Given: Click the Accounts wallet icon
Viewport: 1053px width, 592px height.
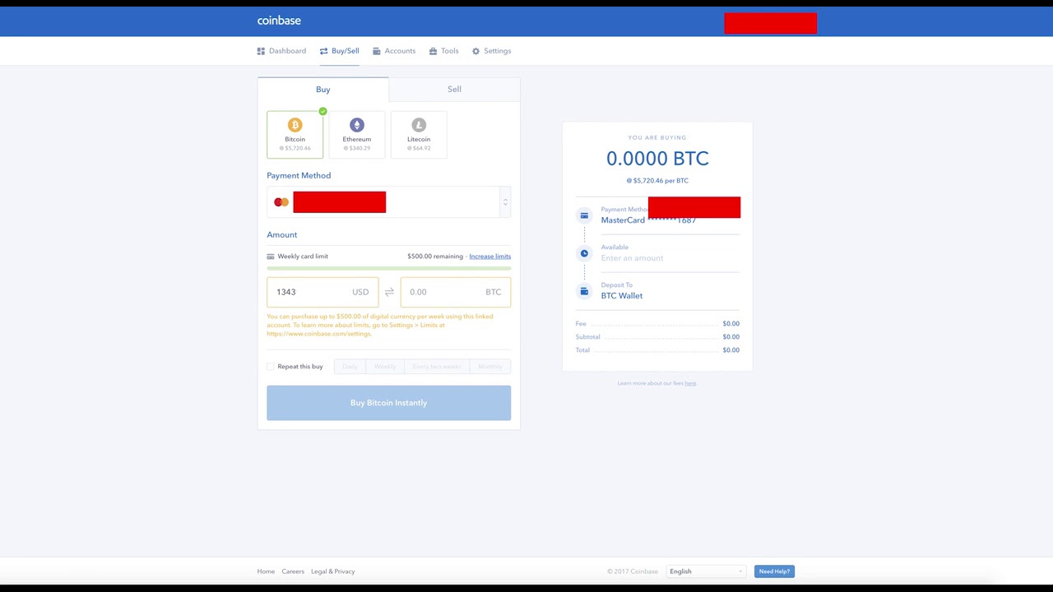Looking at the screenshot, I should click(377, 51).
